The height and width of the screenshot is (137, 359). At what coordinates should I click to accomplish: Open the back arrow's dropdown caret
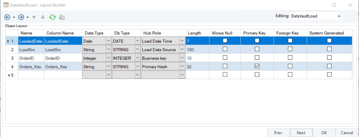coord(14,18)
